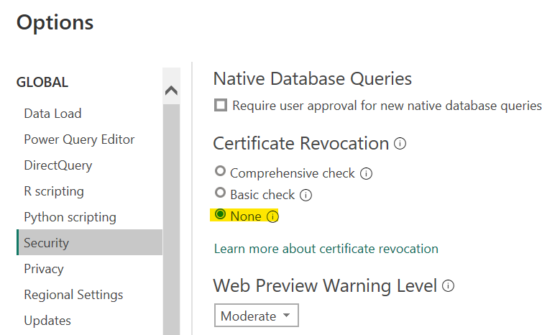This screenshot has height=335, width=542.
Task: Select the None radio button
Action: [221, 216]
